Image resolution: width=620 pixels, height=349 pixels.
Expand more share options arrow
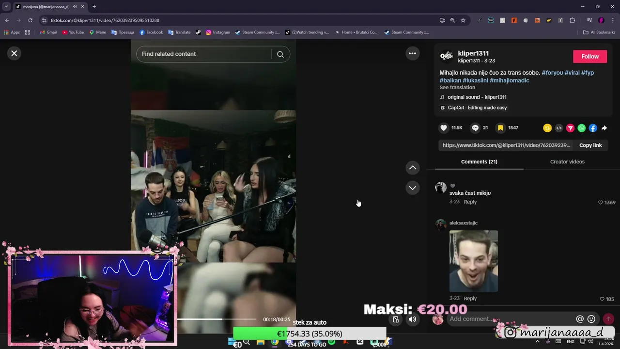(604, 128)
